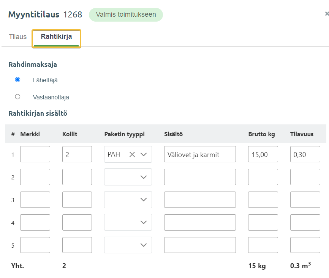Clear the PAH package type selection
The width and height of the screenshot is (329, 278).
click(132, 154)
